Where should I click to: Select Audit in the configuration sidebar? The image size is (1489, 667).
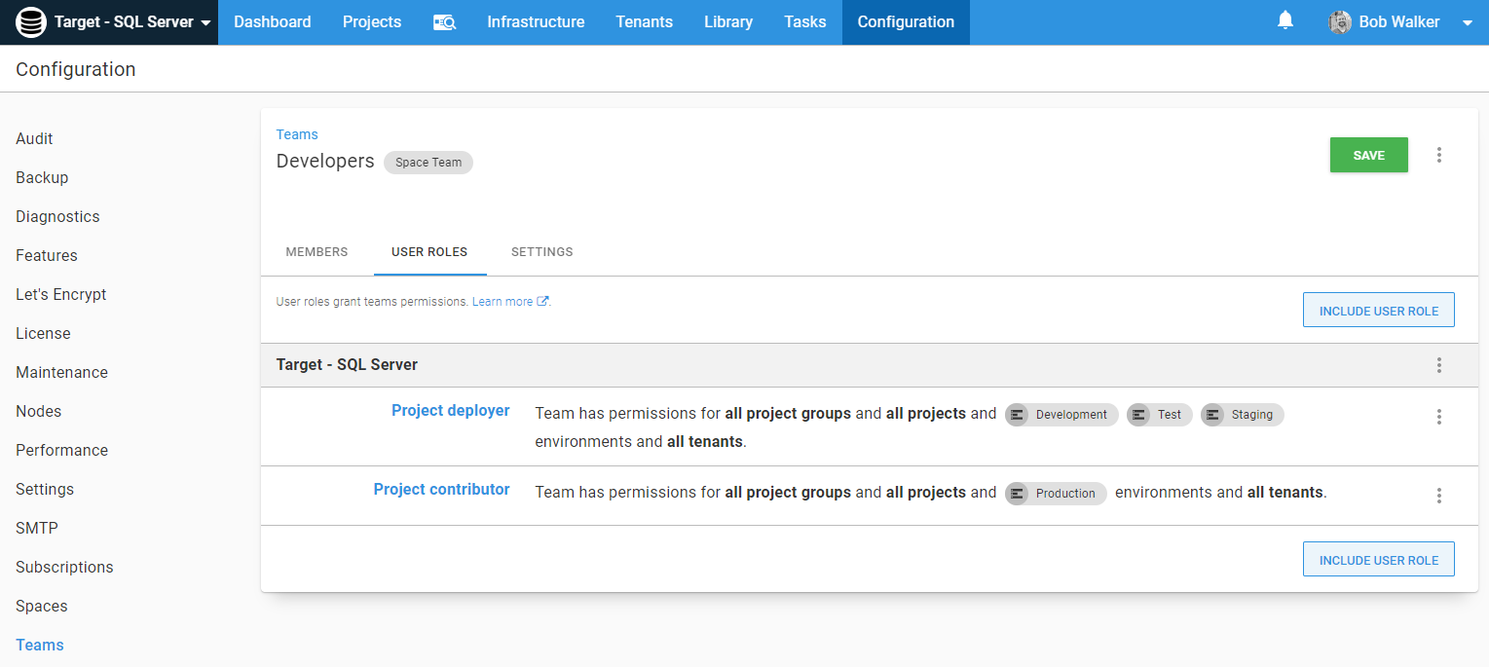coord(34,138)
